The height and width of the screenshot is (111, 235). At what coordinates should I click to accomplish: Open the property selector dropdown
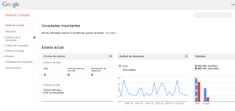click(x=213, y=15)
